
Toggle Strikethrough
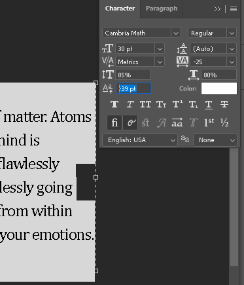pos(224,104)
